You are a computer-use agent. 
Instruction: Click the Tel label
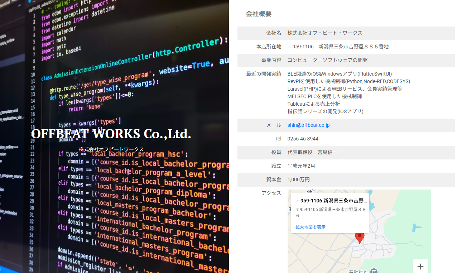point(278,139)
